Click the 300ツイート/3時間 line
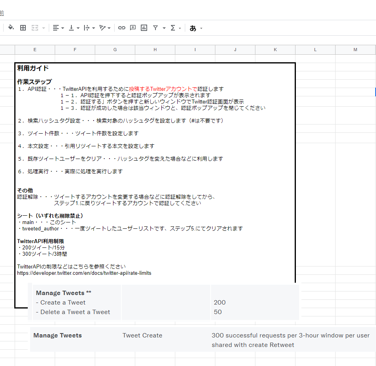The height and width of the screenshot is (366, 376). click(x=42, y=254)
